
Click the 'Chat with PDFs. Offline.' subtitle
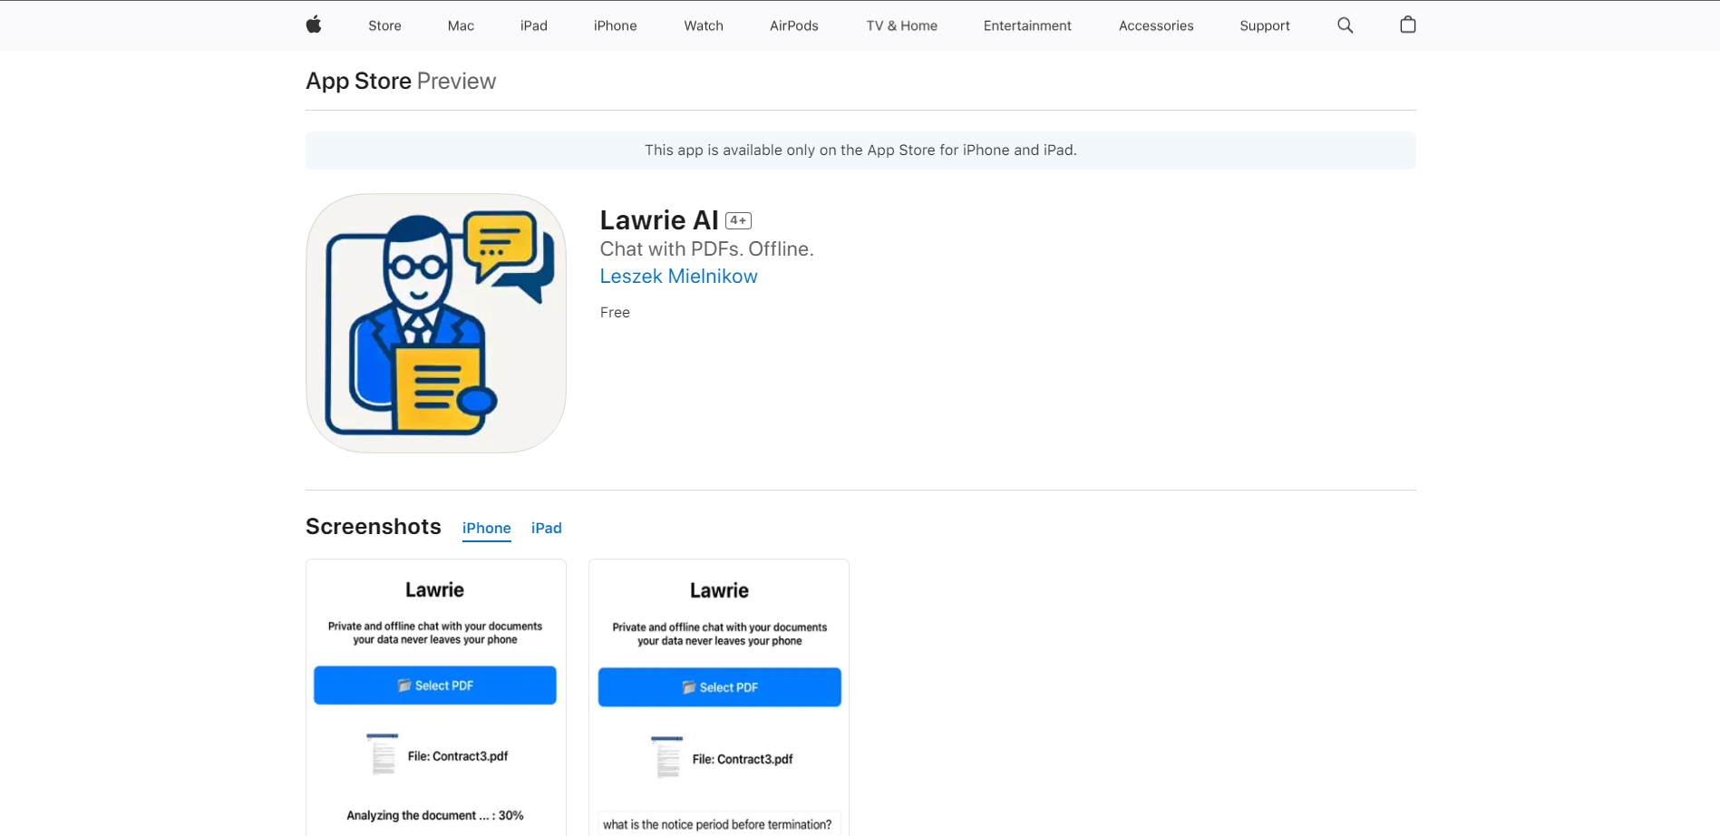(x=707, y=249)
